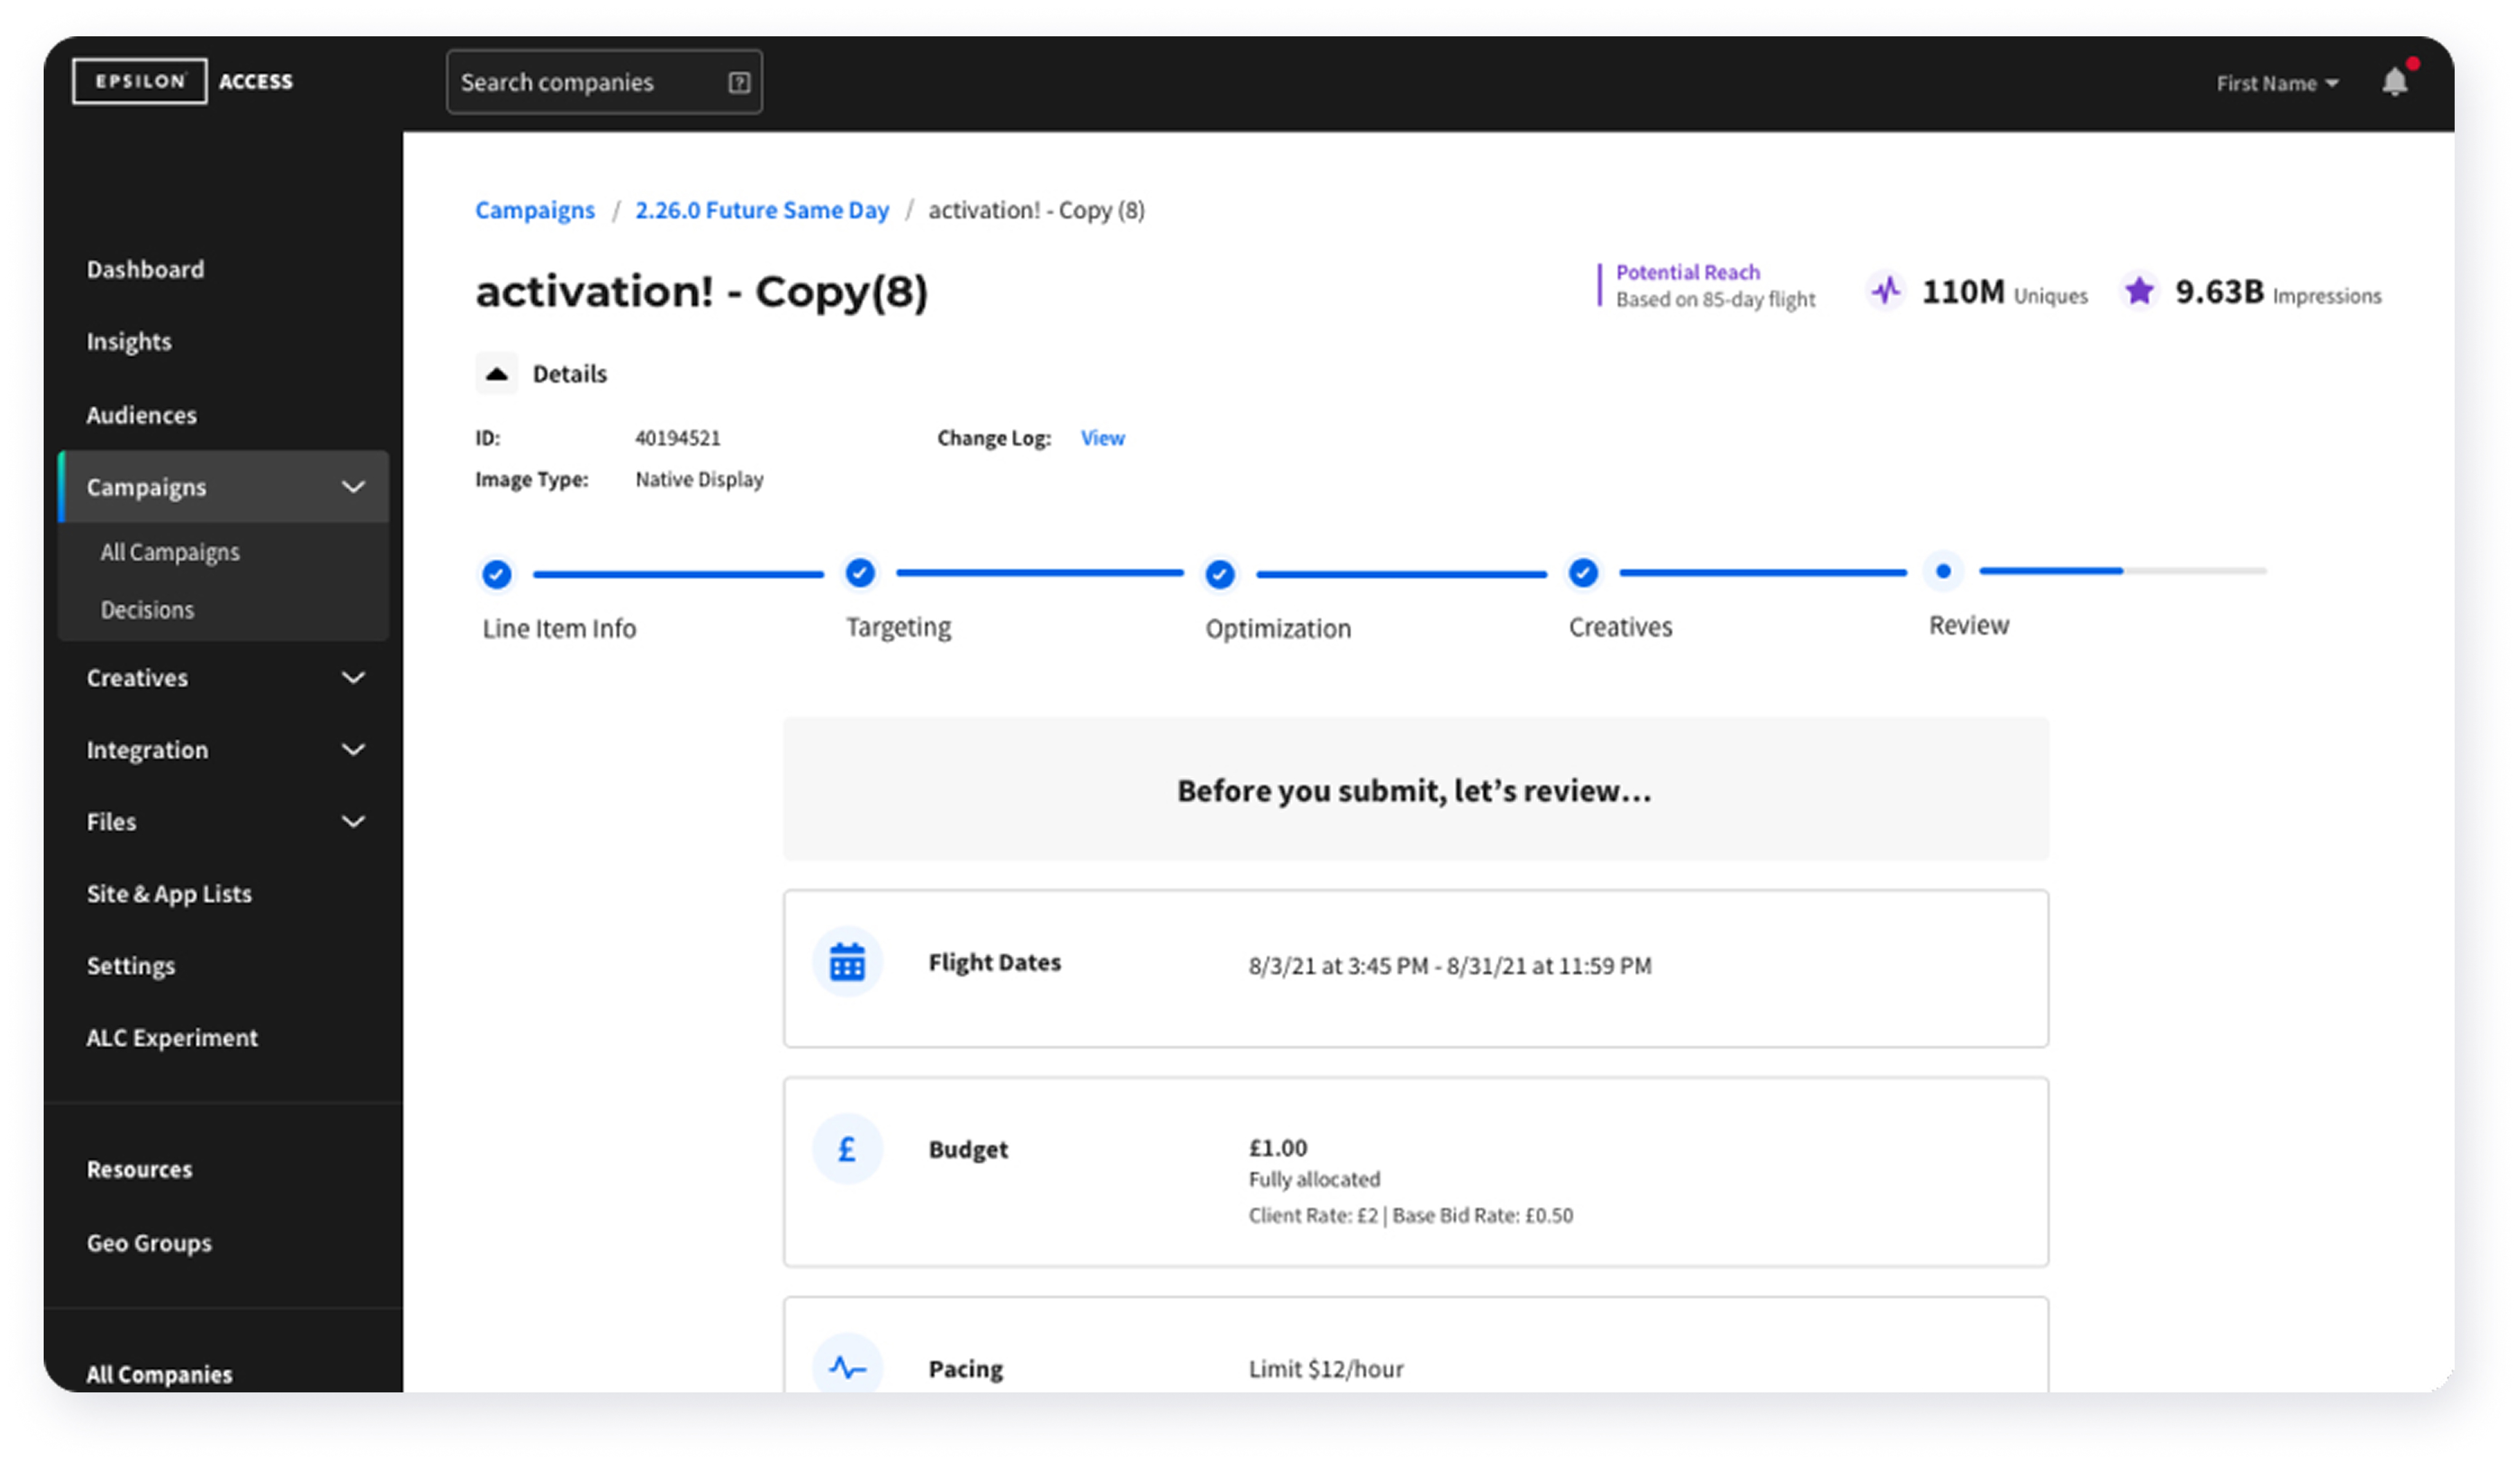2520x1465 pixels.
Task: Open Audiences in sidebar
Action: pyautogui.click(x=141, y=414)
